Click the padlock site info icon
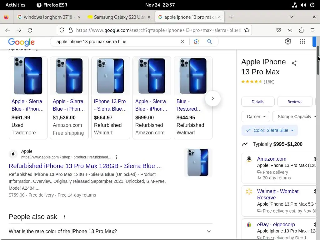The height and width of the screenshot is (240, 320). pyautogui.click(x=71, y=30)
